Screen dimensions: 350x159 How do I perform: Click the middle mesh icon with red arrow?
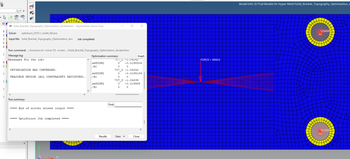31,13
